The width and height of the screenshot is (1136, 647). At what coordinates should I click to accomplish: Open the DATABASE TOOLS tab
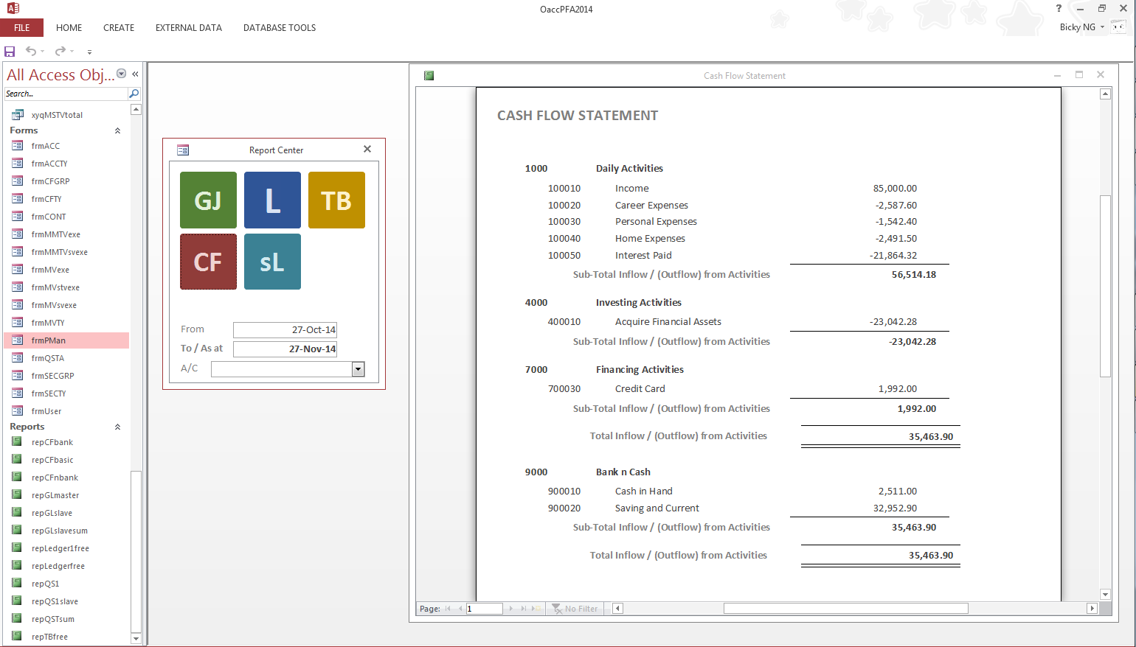[280, 27]
